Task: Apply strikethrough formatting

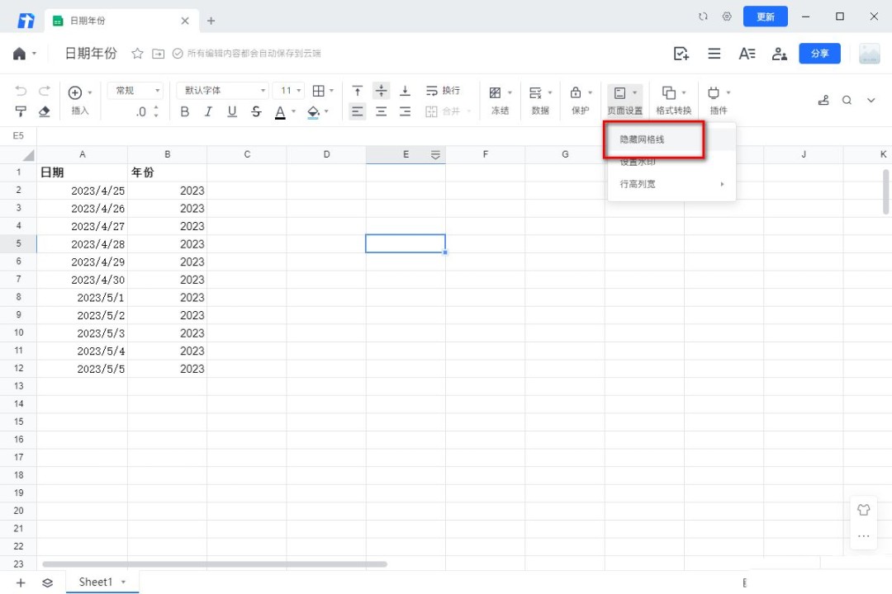Action: [256, 111]
